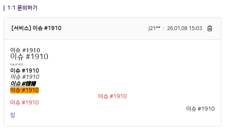
Task: Click the author name j21**
Action: click(154, 28)
